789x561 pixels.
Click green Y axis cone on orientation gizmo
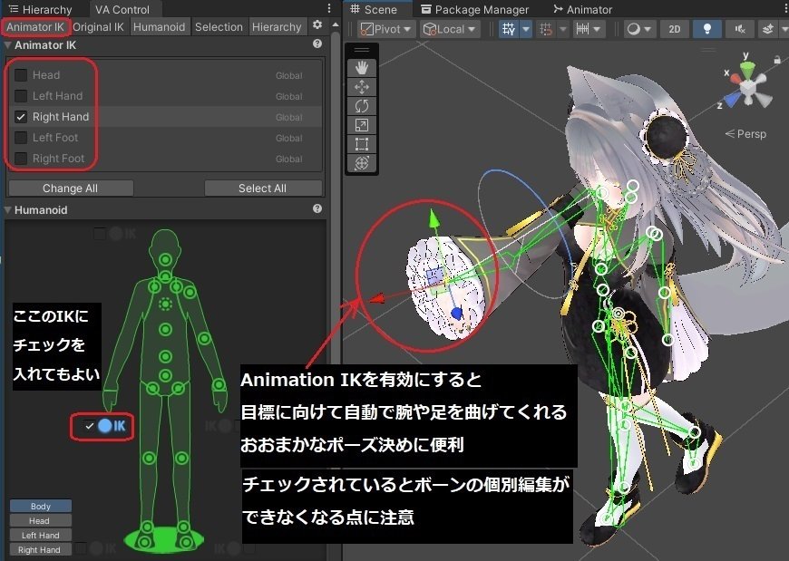point(748,69)
